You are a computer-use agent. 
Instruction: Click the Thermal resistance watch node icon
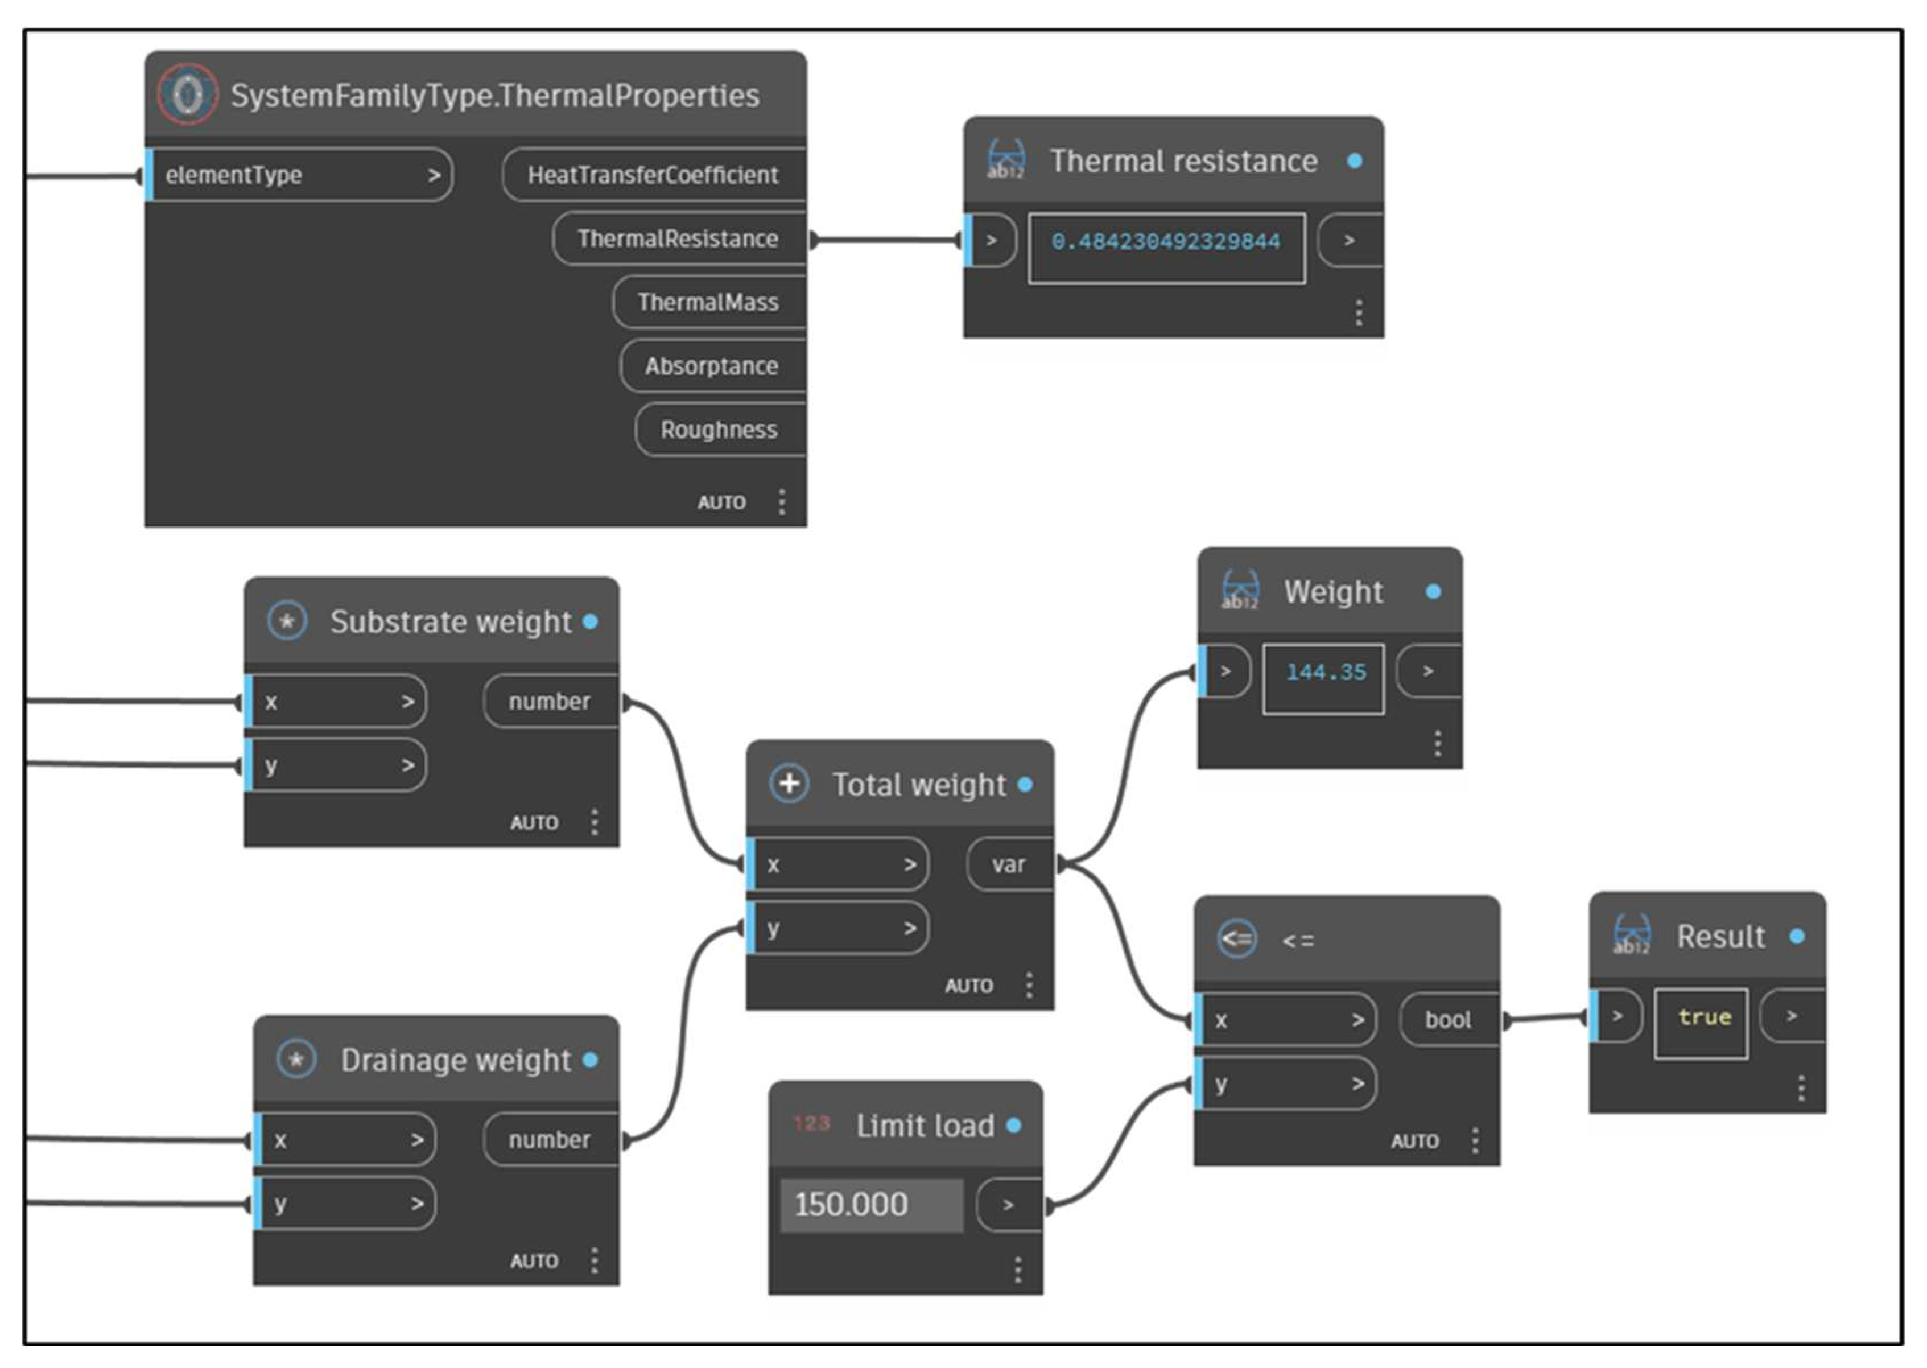click(1006, 160)
